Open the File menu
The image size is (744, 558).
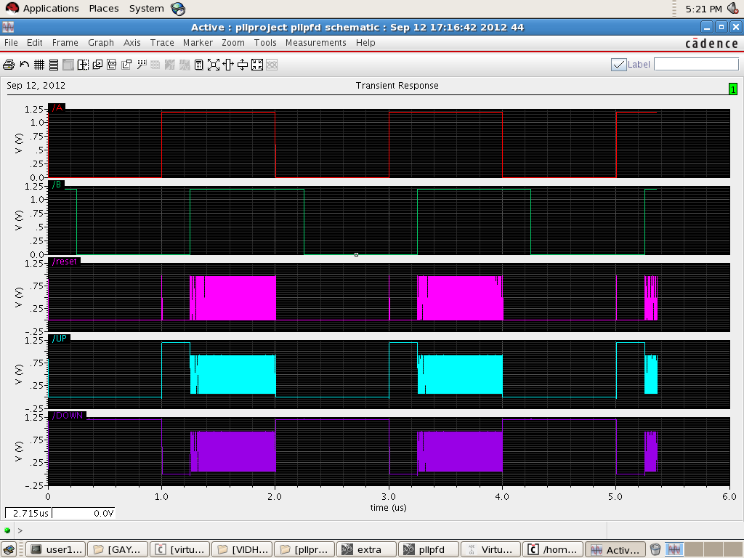(x=11, y=43)
